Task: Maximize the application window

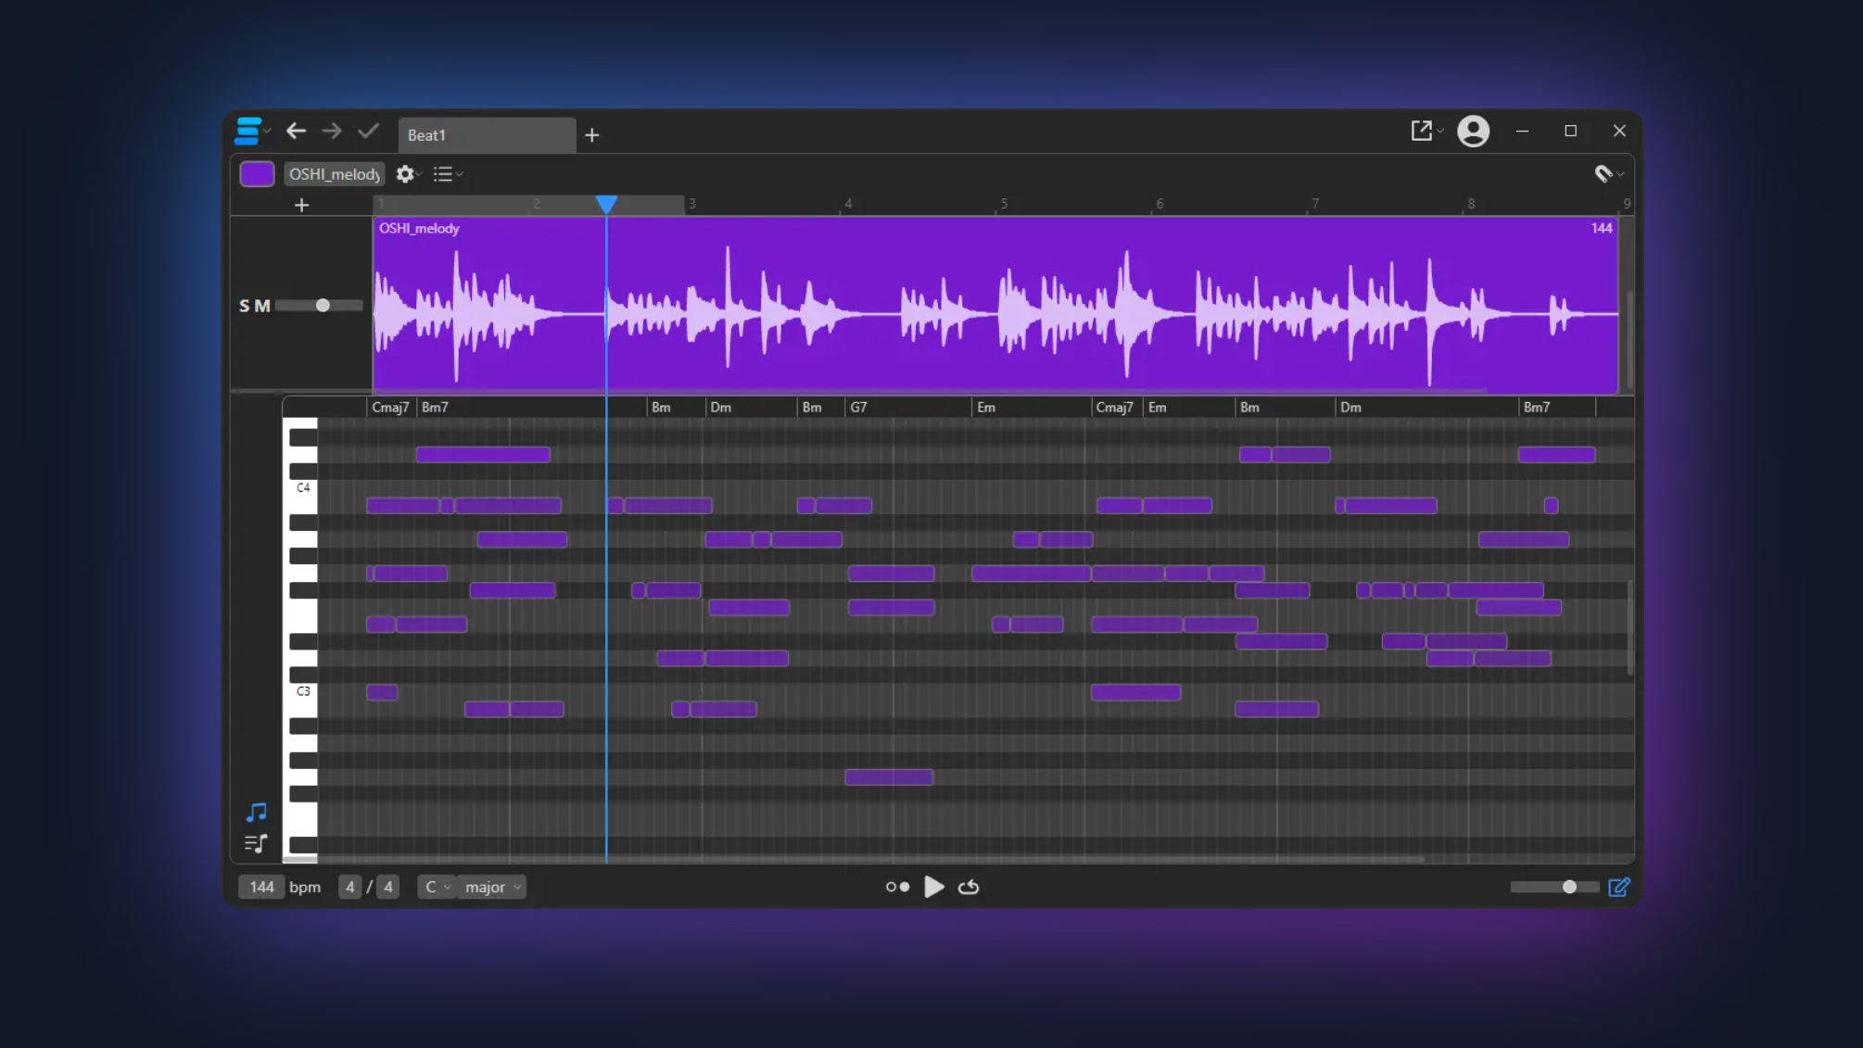Action: pyautogui.click(x=1570, y=131)
